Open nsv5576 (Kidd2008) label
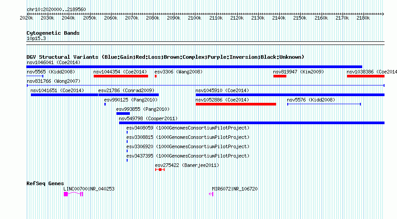The height and width of the screenshot is (219, 397). pos(311,100)
